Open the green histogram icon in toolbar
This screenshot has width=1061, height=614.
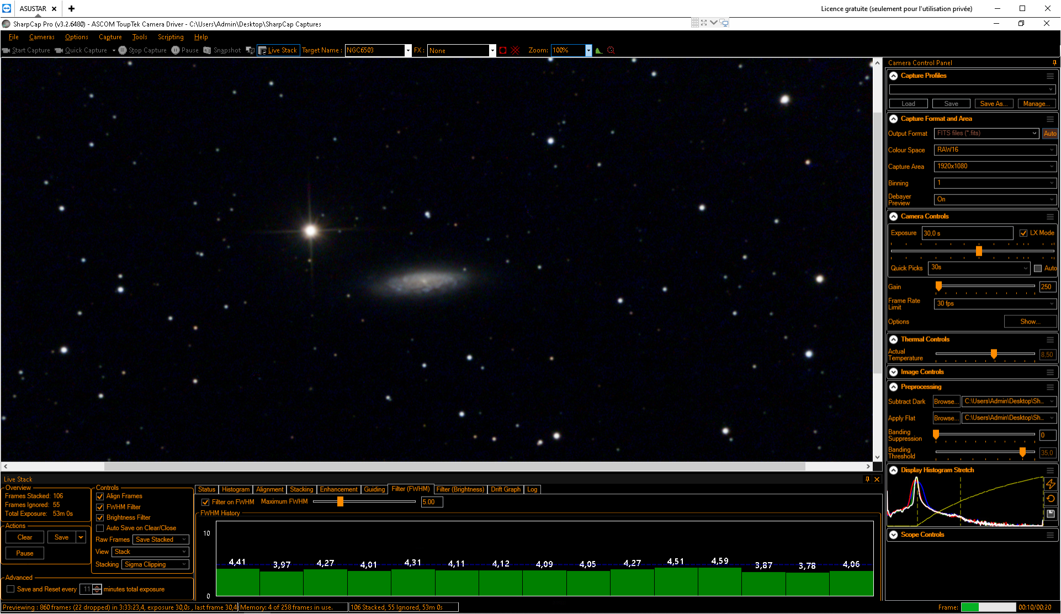(598, 50)
